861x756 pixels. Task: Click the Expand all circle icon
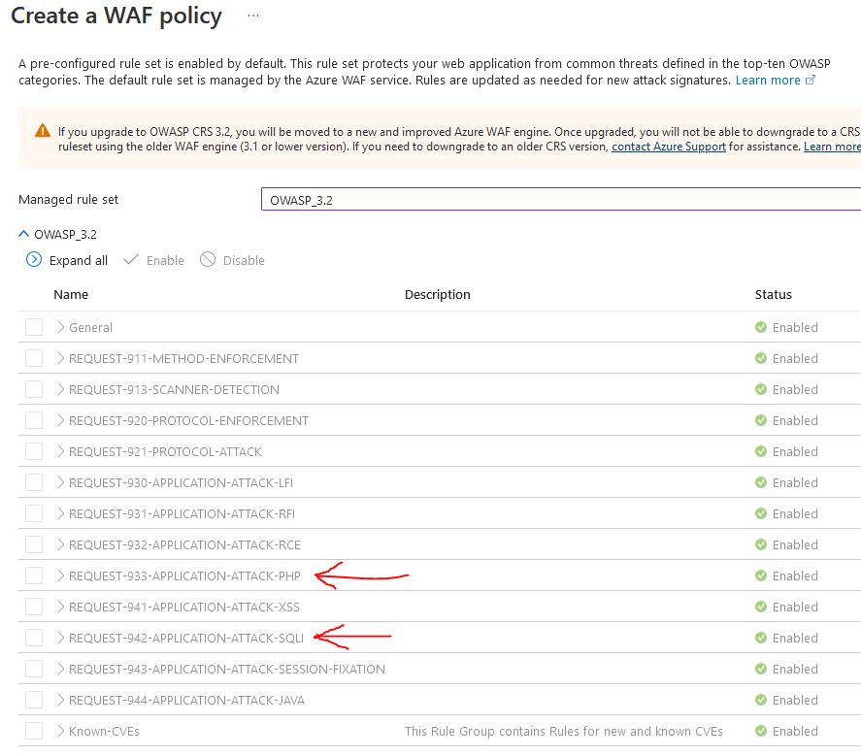[34, 260]
